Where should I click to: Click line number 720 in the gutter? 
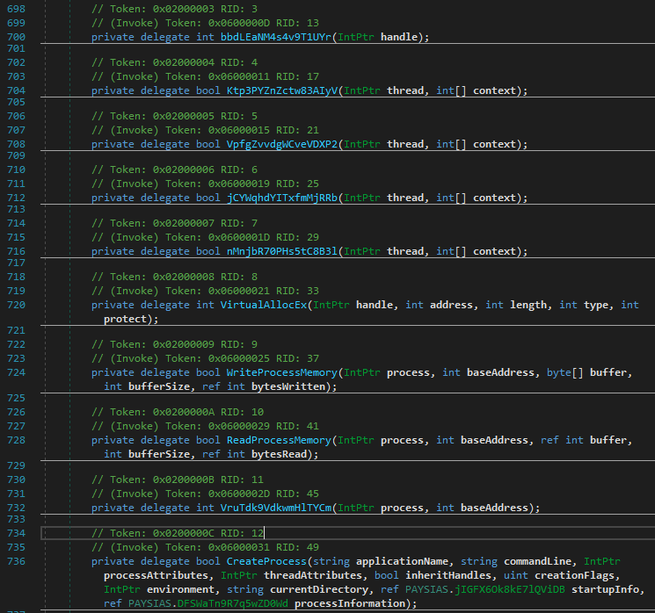click(15, 305)
